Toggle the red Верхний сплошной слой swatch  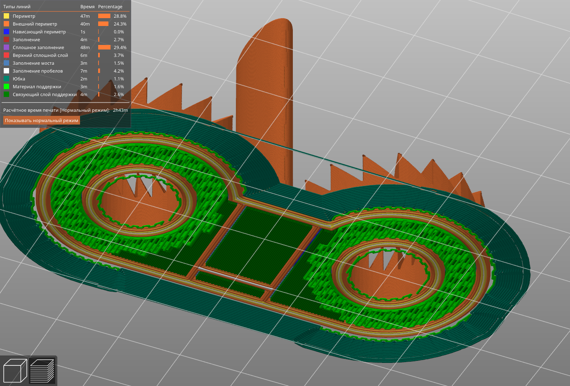click(6, 55)
